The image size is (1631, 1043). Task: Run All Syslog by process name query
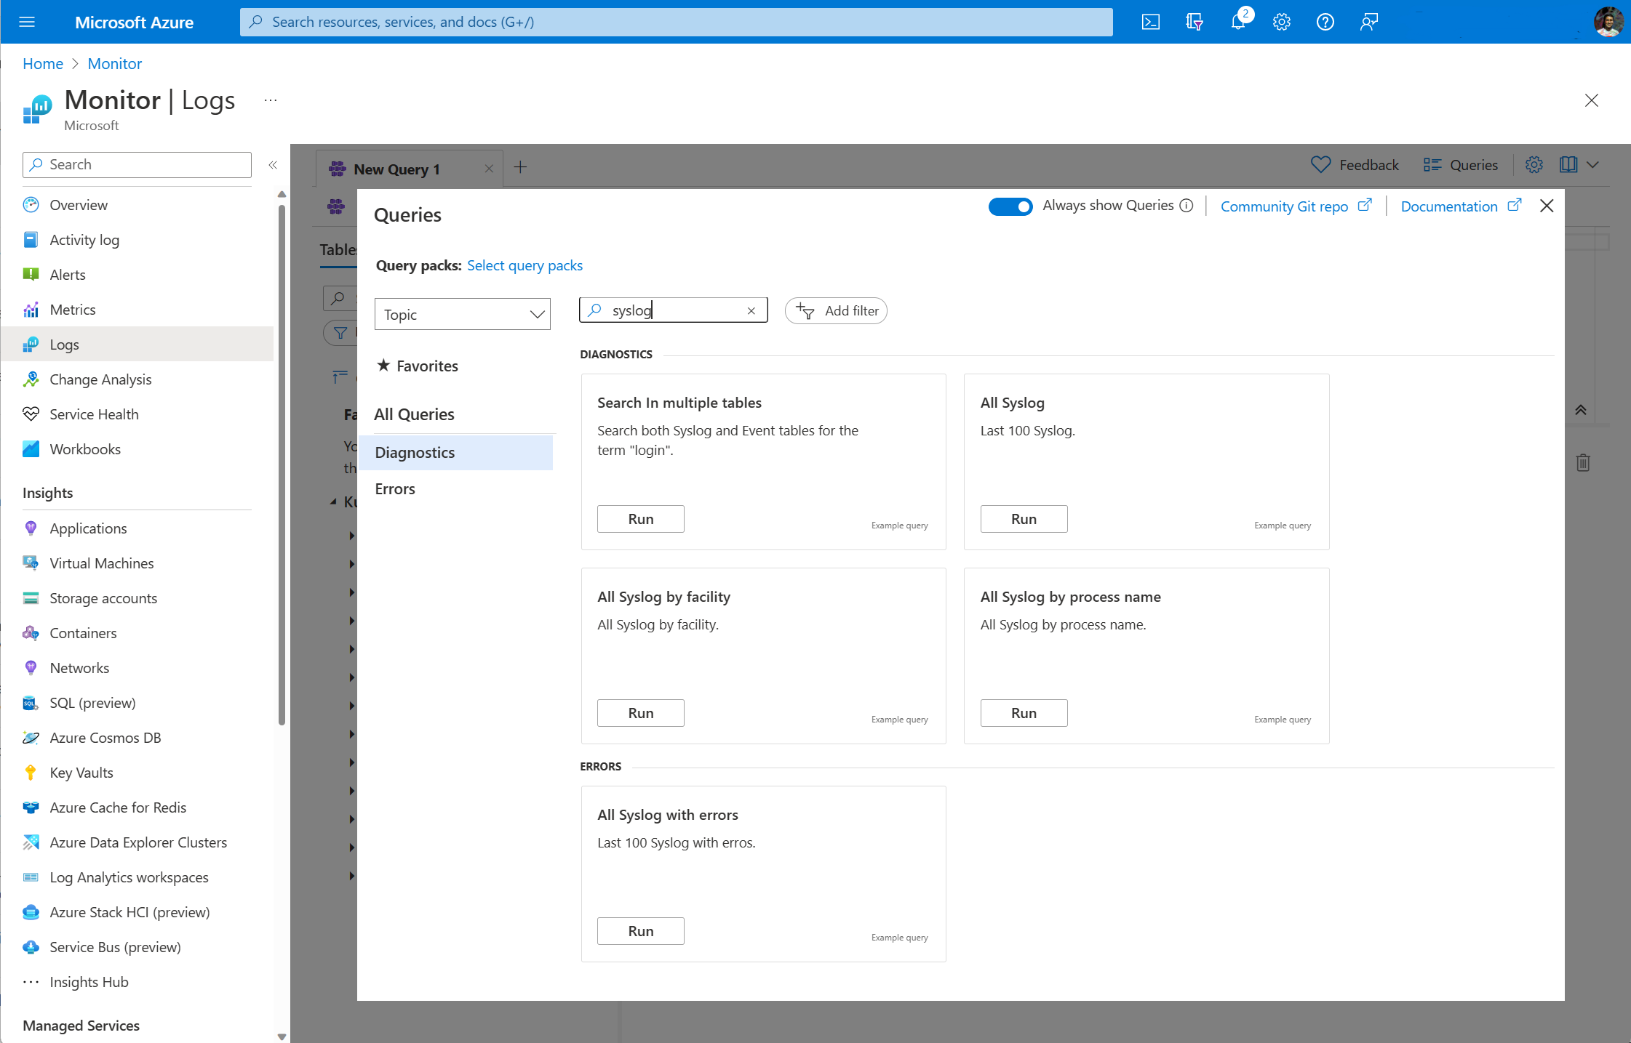click(x=1024, y=713)
